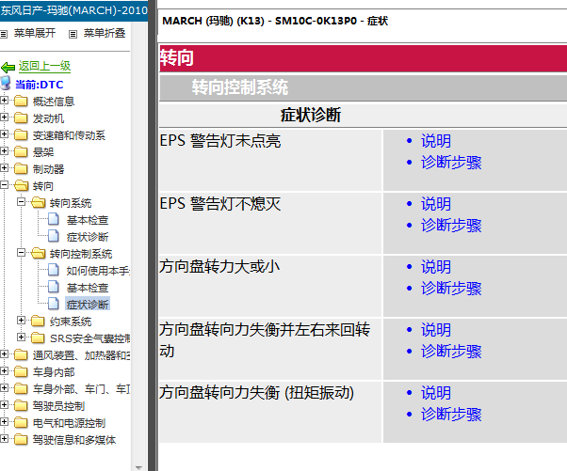This screenshot has width=567, height=471.
Task: Click the page icon for 基本检查 under 转向系统
Action: coord(54,219)
